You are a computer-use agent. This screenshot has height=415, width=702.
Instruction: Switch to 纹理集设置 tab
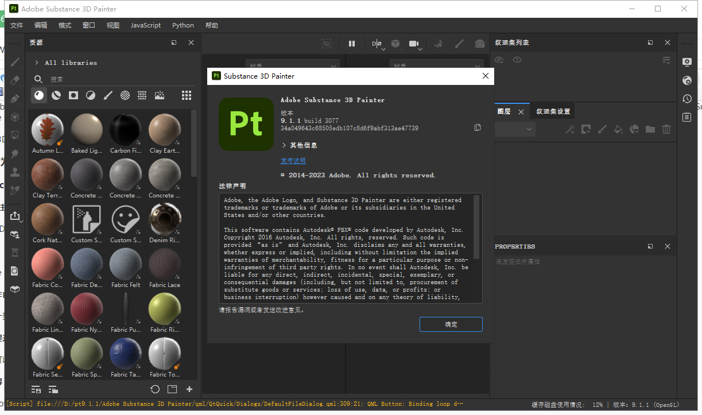pos(553,111)
